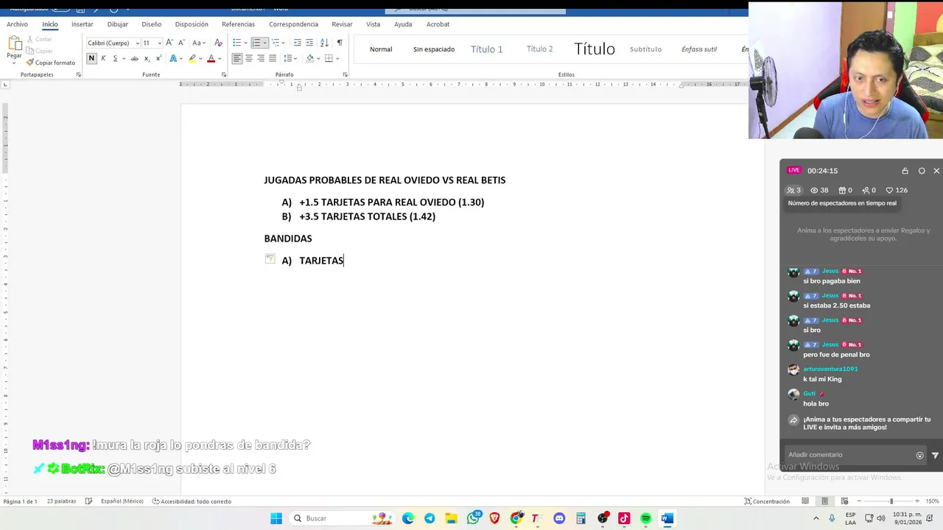Screen dimensions: 943x530
Task: Apply numbered list formatting
Action: click(x=257, y=43)
